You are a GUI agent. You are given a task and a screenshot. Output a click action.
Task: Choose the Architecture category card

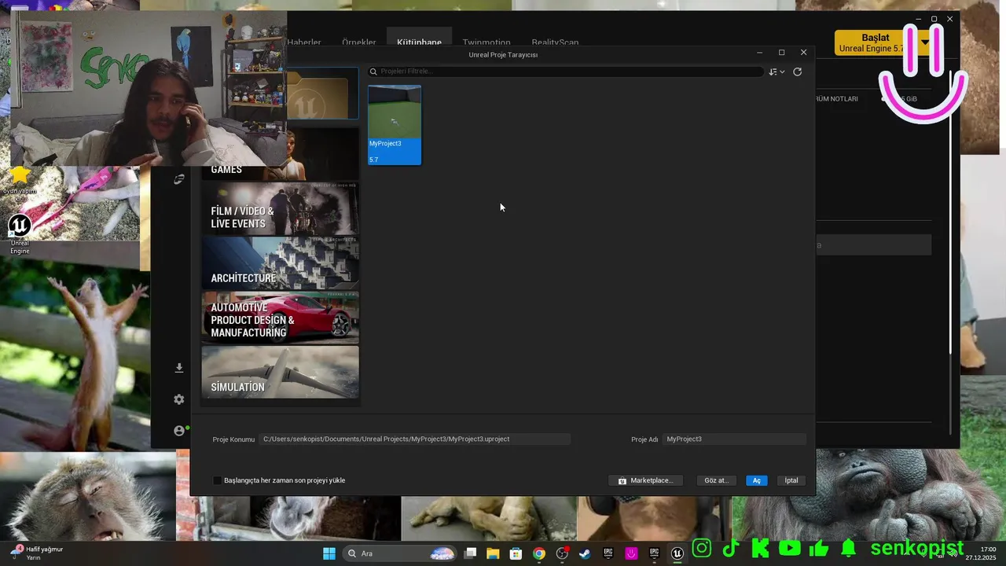click(x=280, y=263)
